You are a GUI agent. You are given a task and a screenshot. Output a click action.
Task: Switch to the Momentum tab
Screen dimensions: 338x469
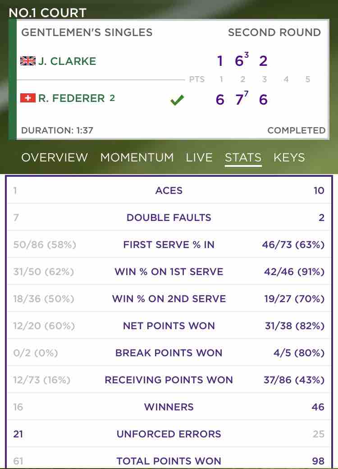137,157
